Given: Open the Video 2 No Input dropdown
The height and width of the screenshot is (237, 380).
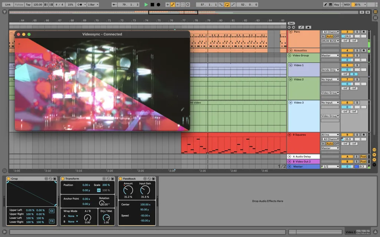Looking at the screenshot, I should [x=330, y=79].
